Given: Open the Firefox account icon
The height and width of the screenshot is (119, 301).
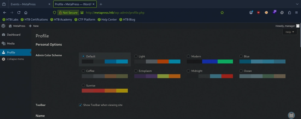Looking at the screenshot, I should (251, 13).
